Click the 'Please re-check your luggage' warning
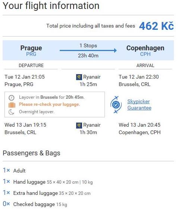Viewport: 178px width, 209px height. point(50,104)
